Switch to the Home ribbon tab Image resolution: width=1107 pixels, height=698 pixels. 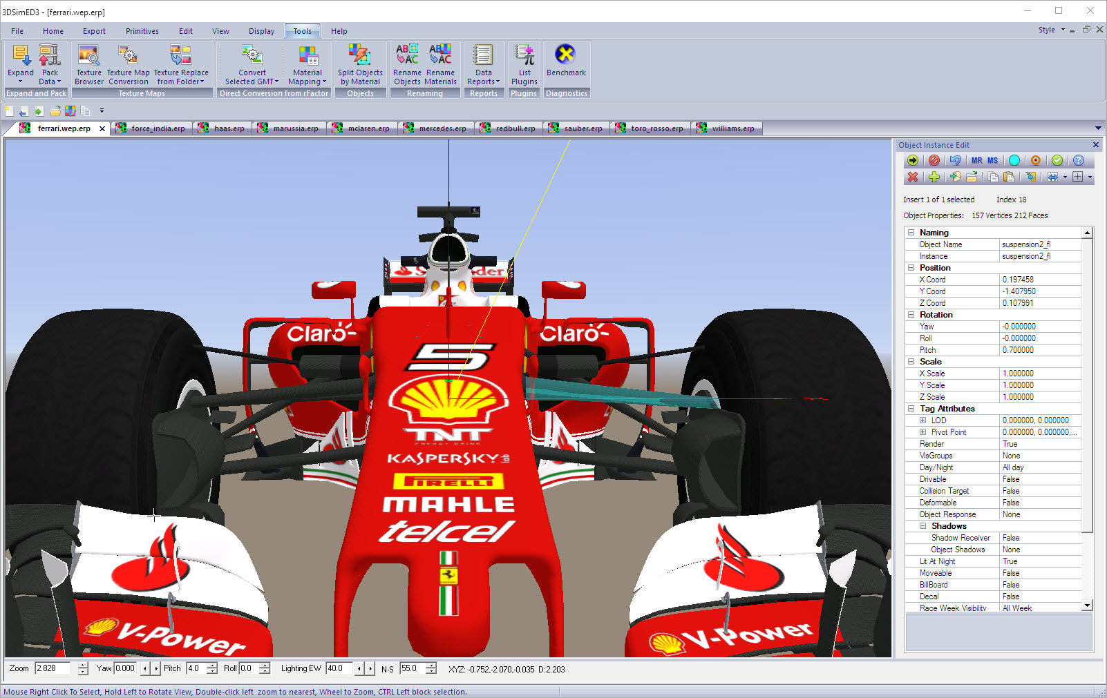click(x=53, y=31)
